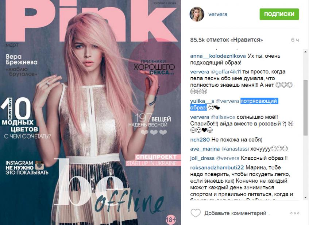The height and width of the screenshot is (225, 309).
Task: Open ververa profile avatar picture
Action: point(197,14)
